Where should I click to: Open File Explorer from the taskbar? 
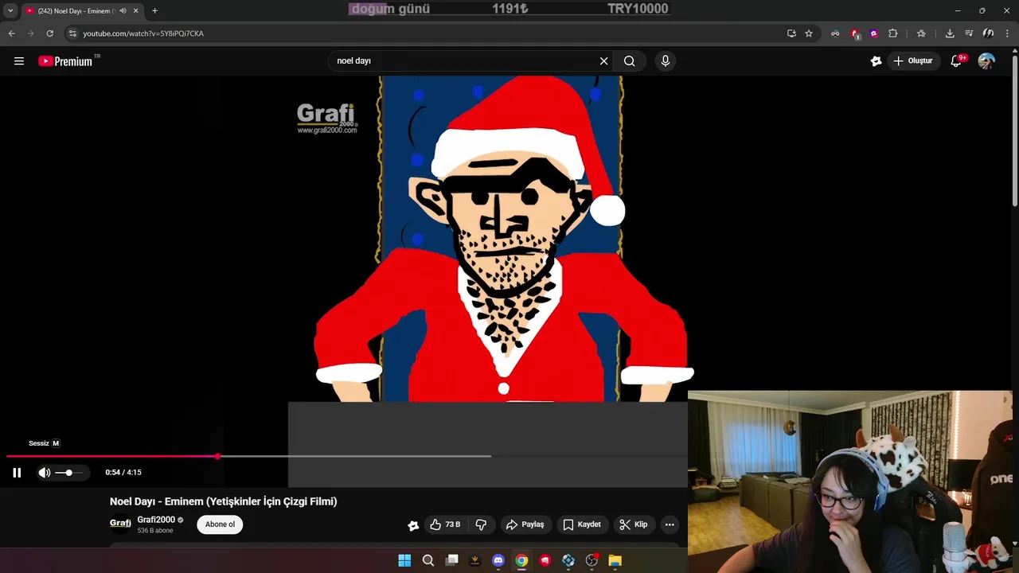[x=615, y=560]
